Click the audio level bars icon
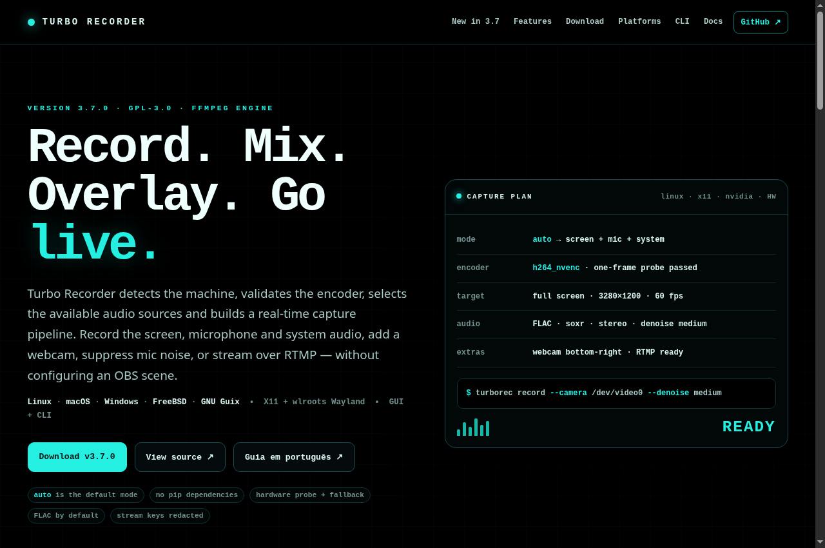This screenshot has width=825, height=548. pos(473,427)
